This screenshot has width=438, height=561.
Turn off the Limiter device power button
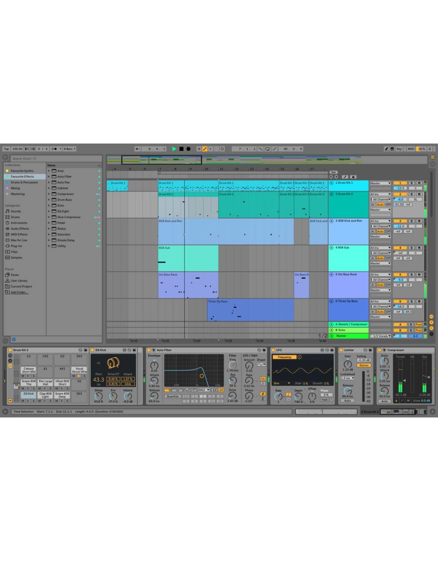pyautogui.click(x=341, y=350)
